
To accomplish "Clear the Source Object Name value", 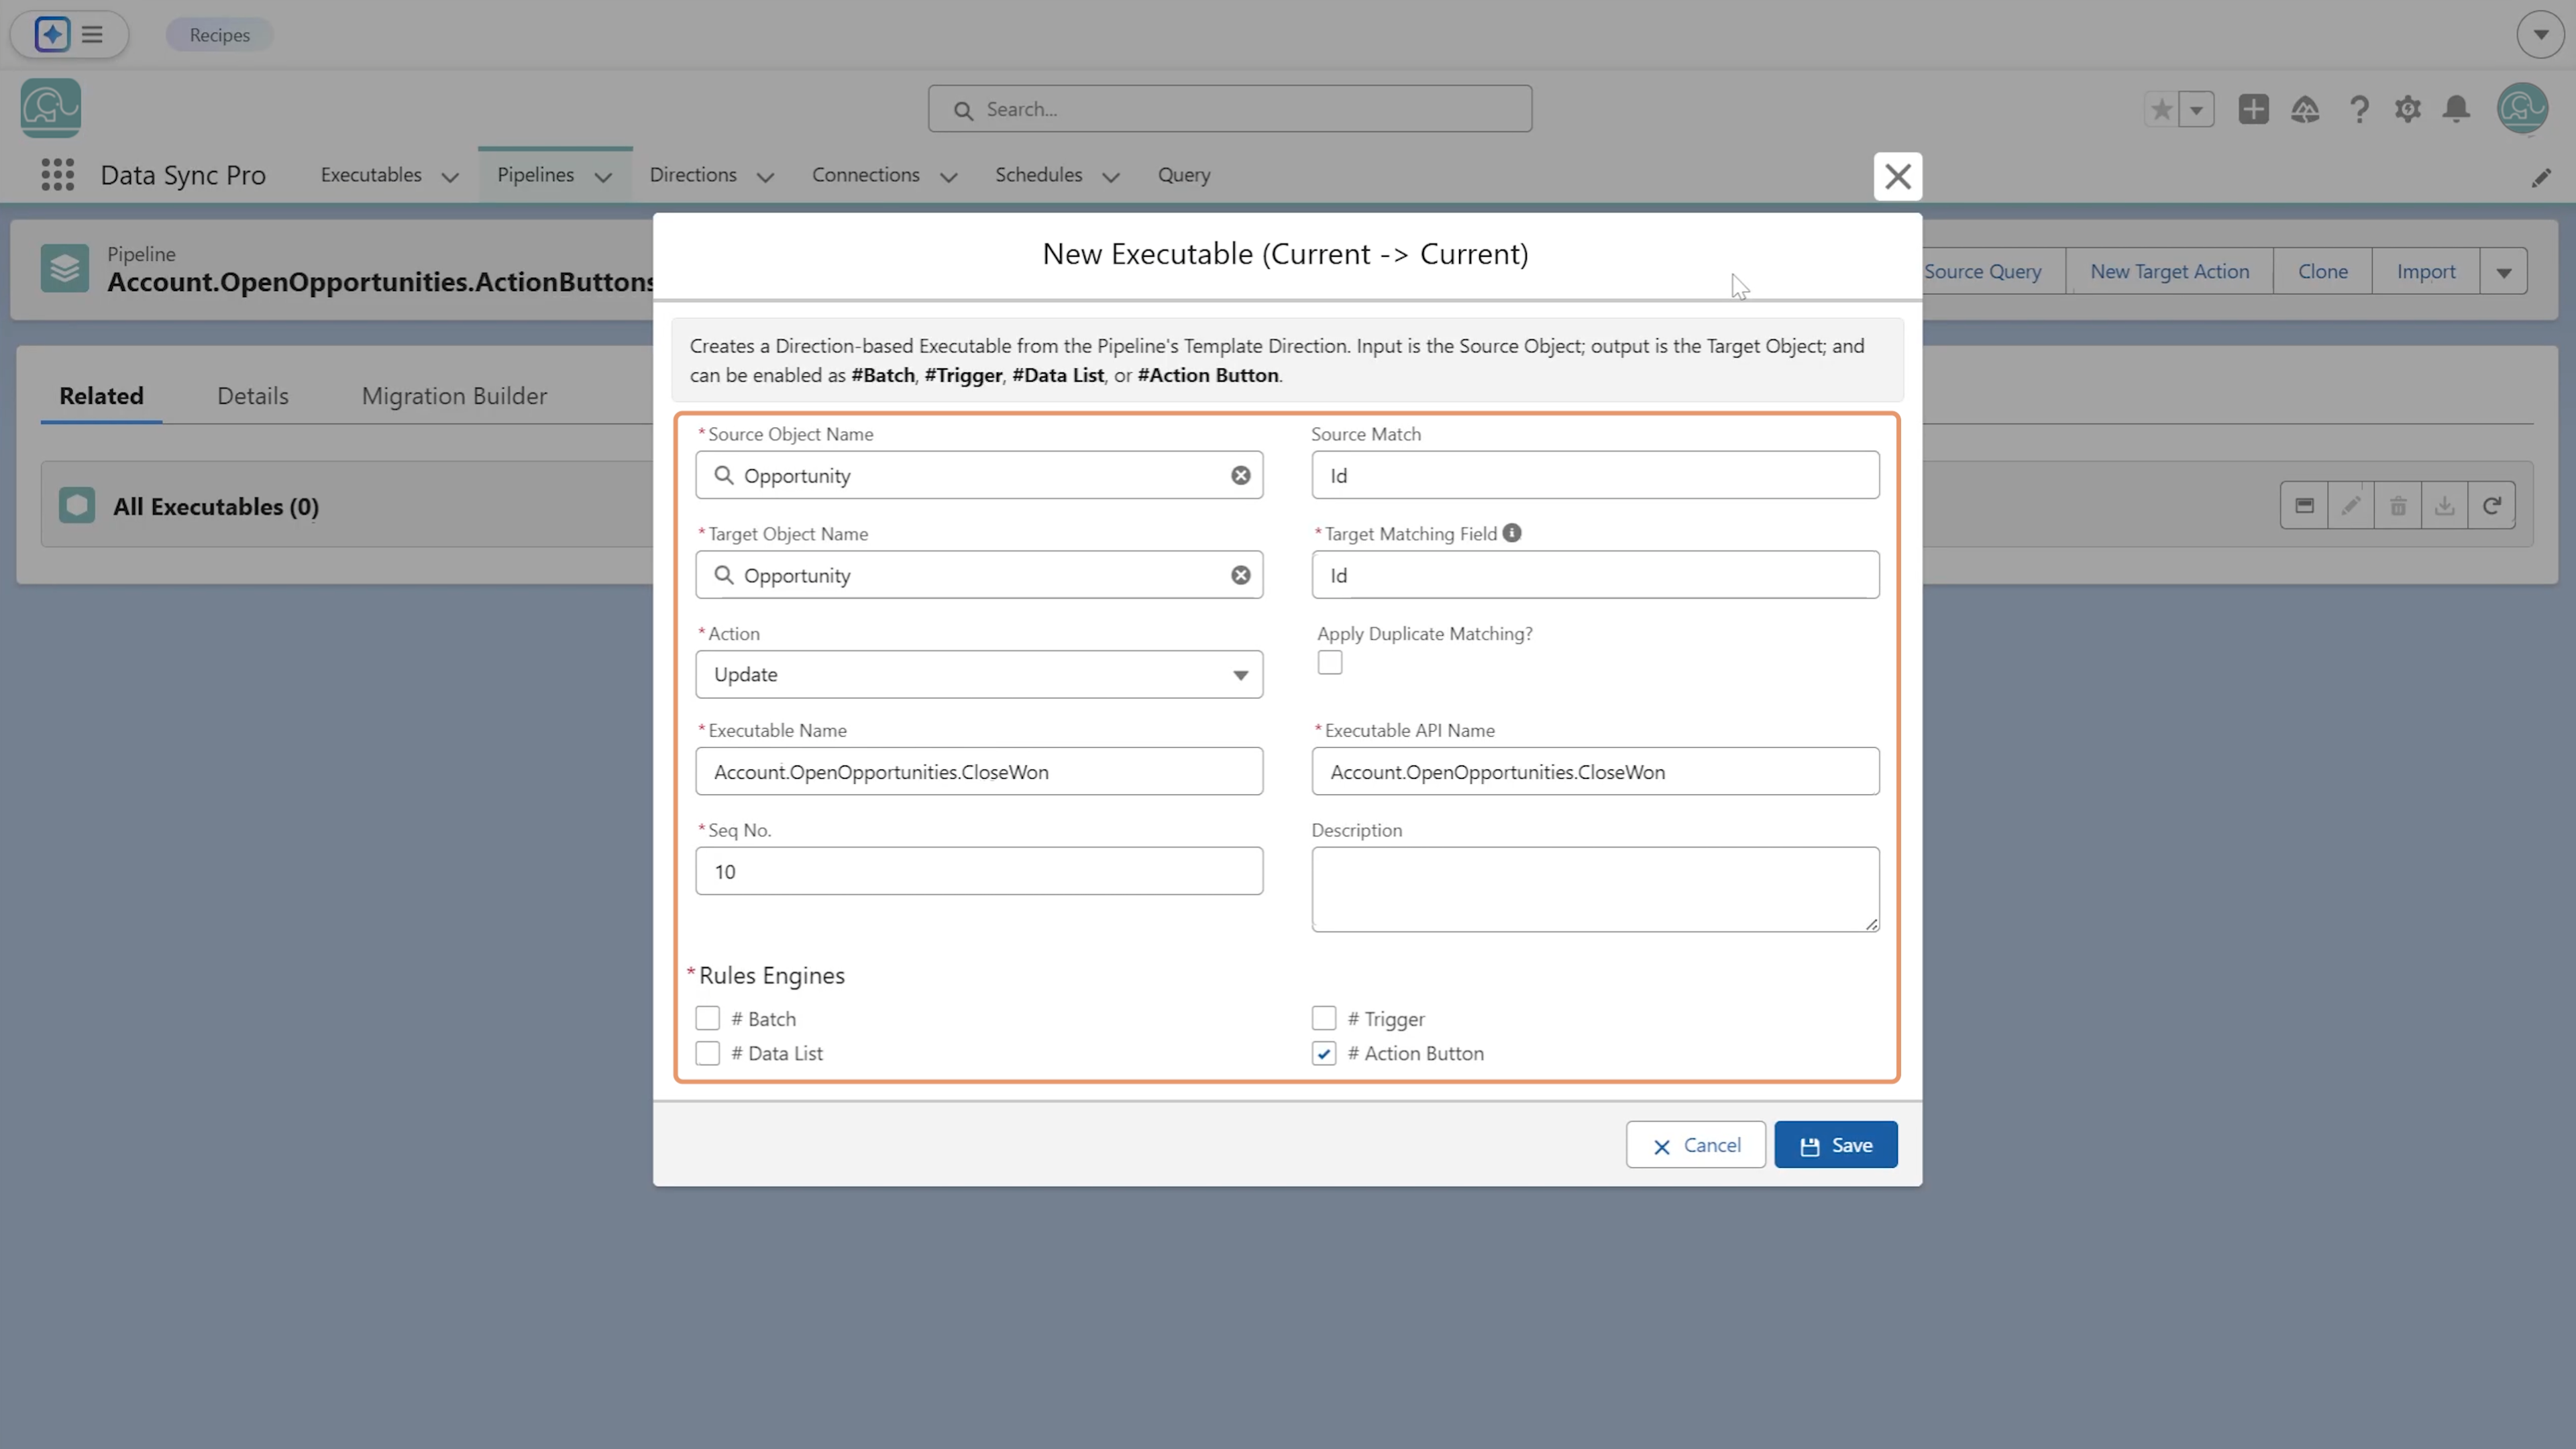I will pyautogui.click(x=1240, y=475).
